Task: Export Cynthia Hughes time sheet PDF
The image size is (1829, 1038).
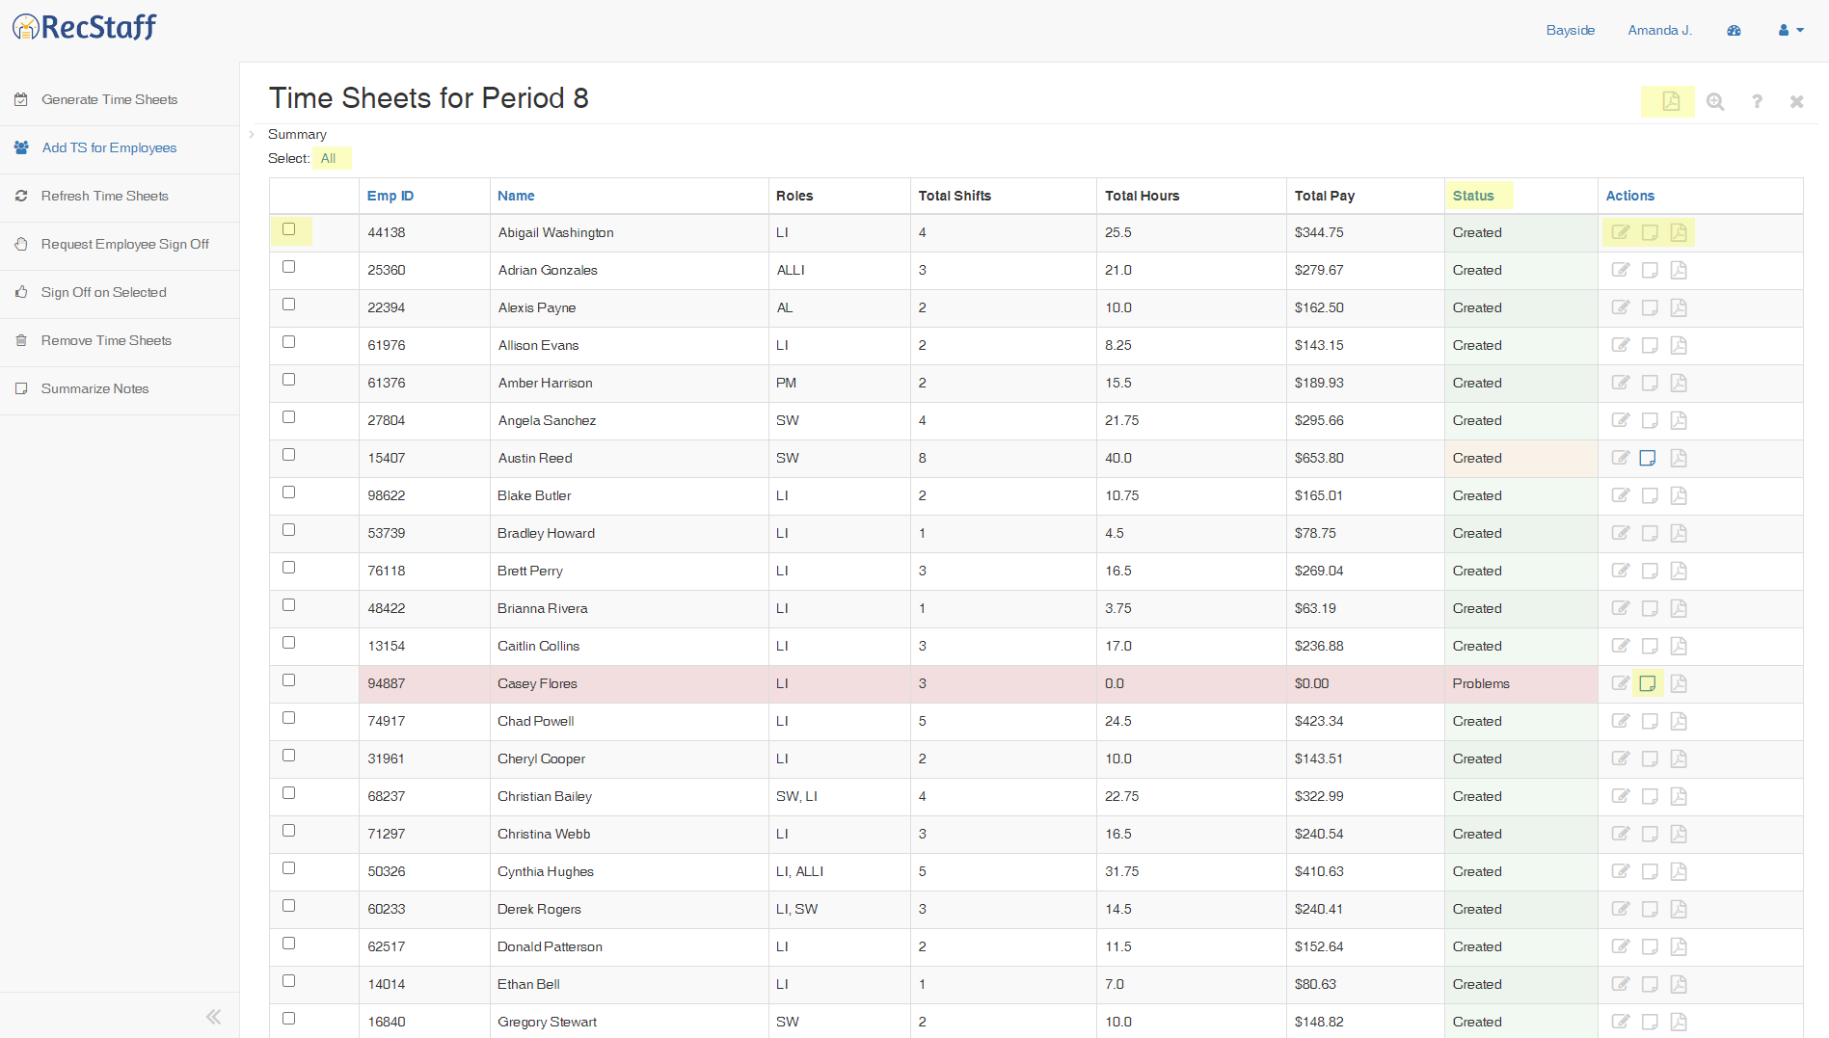Action: [1679, 871]
